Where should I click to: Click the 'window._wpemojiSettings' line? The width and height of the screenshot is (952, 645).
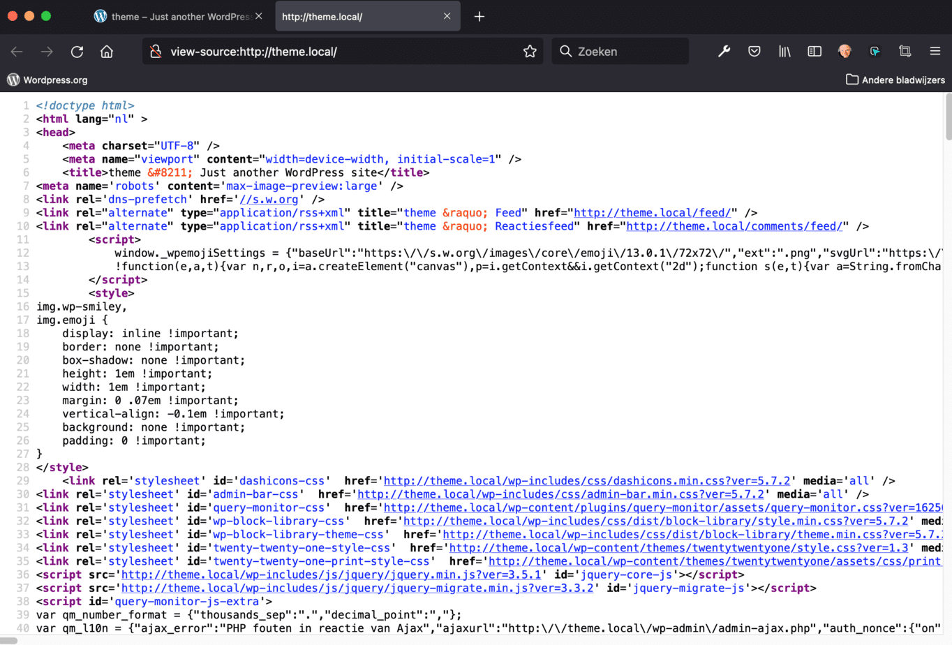pos(528,253)
